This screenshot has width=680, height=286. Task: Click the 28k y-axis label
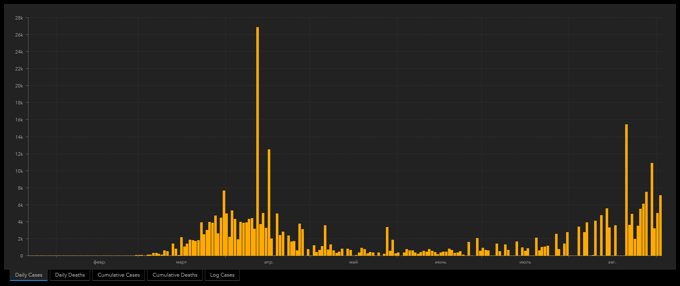coord(19,18)
